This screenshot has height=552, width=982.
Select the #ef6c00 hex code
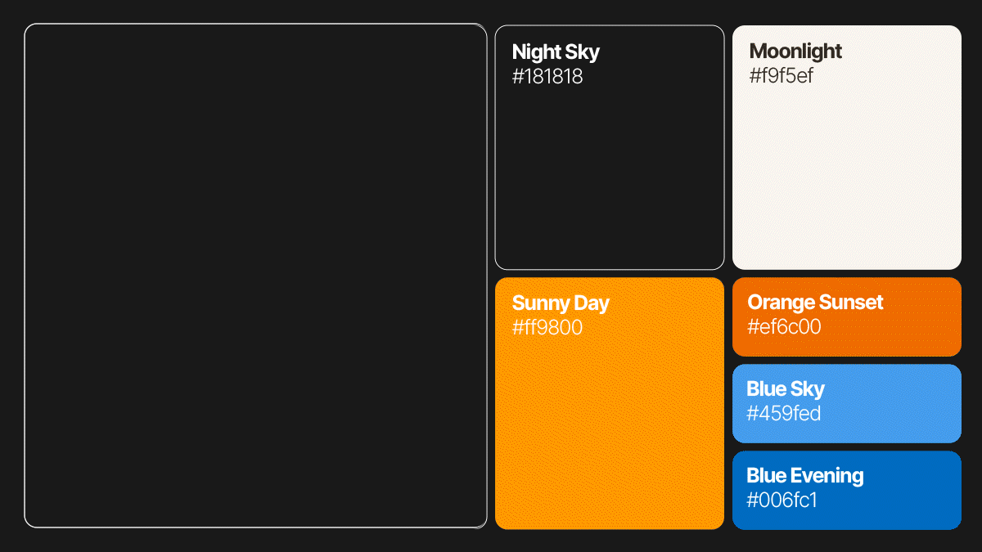pyautogui.click(x=784, y=327)
